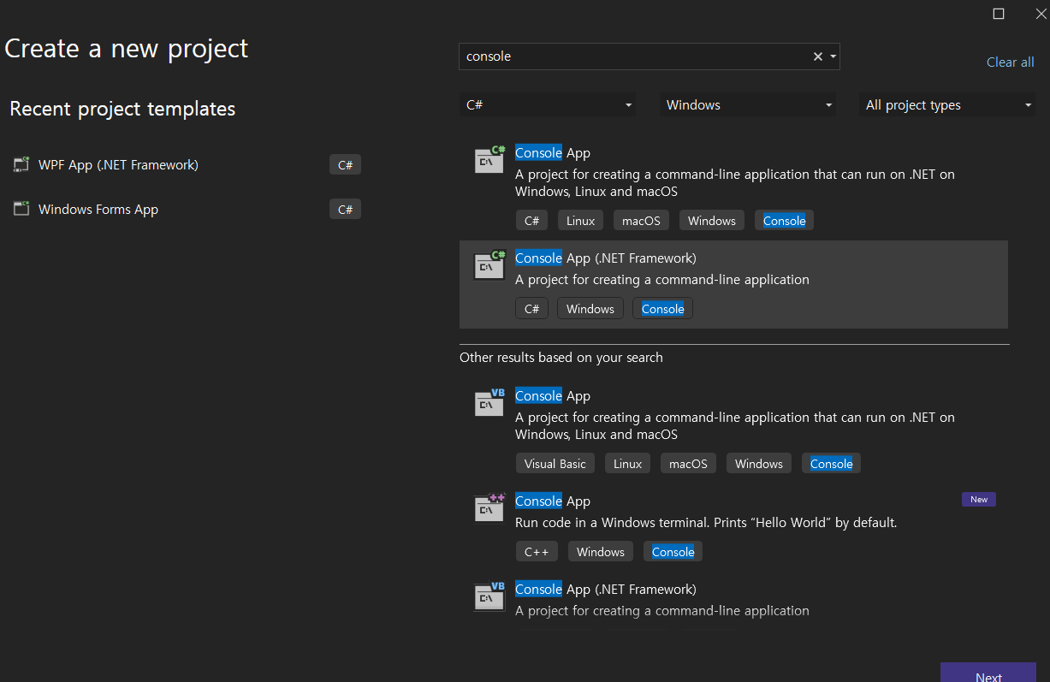Click the C# Console App template icon
The image size is (1050, 682).
[489, 159]
